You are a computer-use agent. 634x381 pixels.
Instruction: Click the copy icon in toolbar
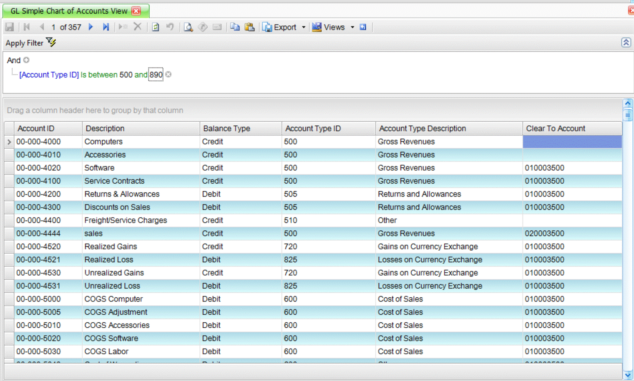click(x=235, y=27)
